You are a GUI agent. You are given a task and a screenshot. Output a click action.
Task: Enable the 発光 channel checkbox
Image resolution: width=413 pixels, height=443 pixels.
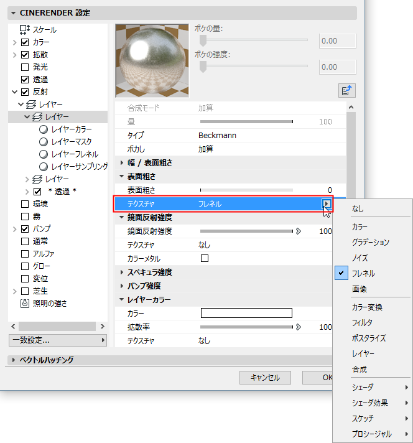tap(25, 67)
